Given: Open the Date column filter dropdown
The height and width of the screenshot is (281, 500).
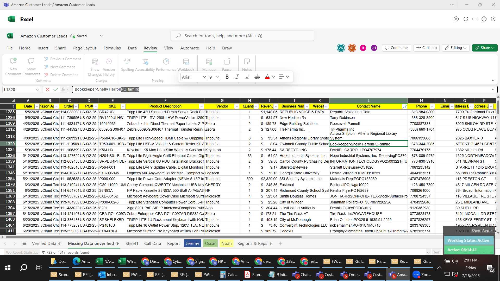Looking at the screenshot, I should click(37, 106).
